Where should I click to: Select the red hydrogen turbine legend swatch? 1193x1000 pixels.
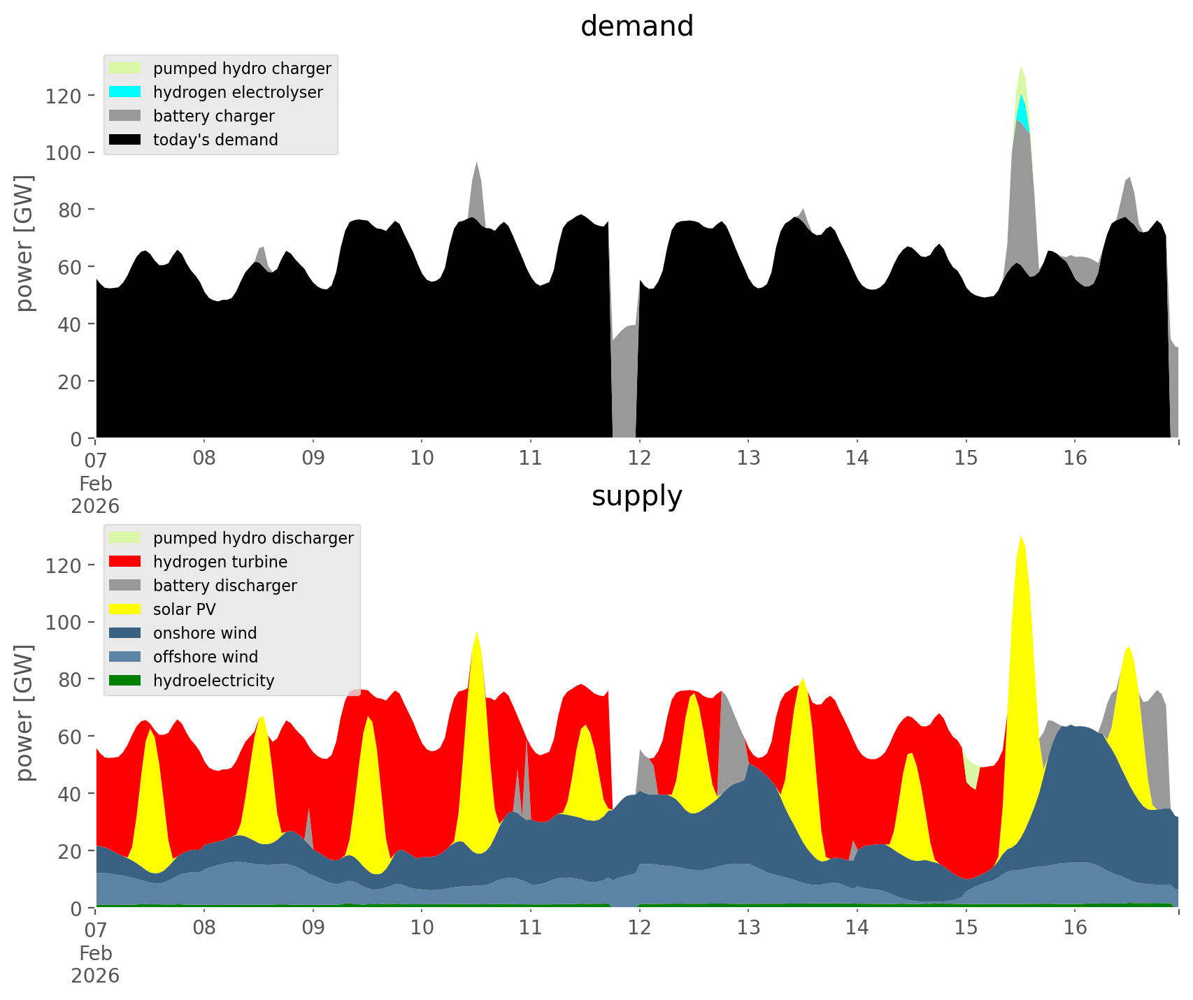[125, 562]
